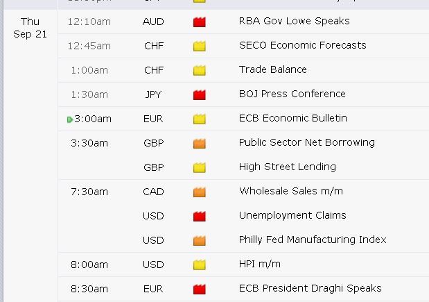Click red impact icon for RBA Gov Lowe Speaks
This screenshot has width=429, height=302.
click(x=200, y=22)
